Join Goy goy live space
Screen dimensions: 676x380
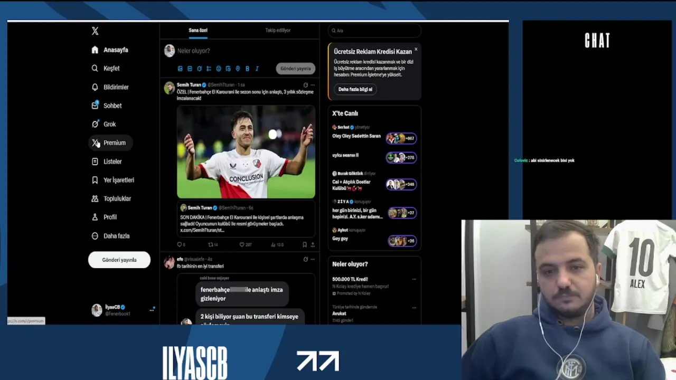tap(340, 239)
